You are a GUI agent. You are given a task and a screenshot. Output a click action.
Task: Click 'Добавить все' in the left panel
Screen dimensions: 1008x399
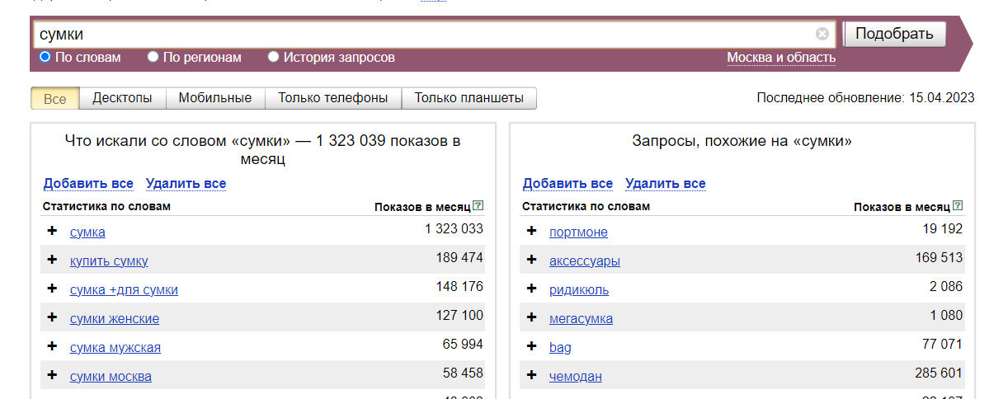pyautogui.click(x=88, y=183)
